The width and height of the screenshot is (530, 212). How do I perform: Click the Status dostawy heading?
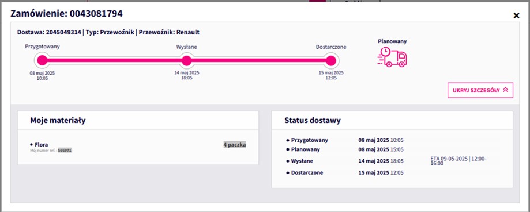point(313,120)
